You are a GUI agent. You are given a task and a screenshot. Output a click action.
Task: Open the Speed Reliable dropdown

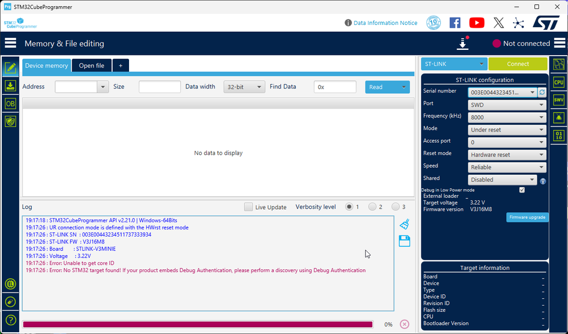coord(507,167)
